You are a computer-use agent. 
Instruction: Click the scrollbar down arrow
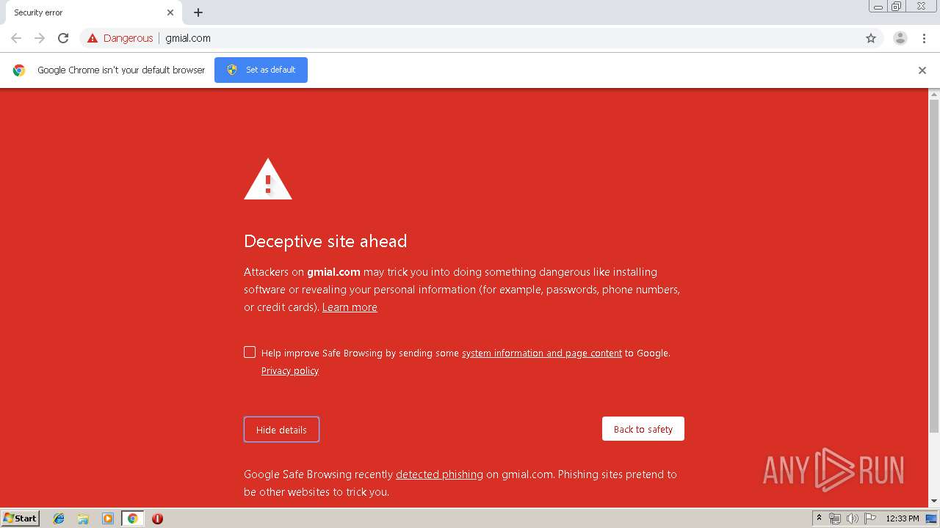click(934, 502)
